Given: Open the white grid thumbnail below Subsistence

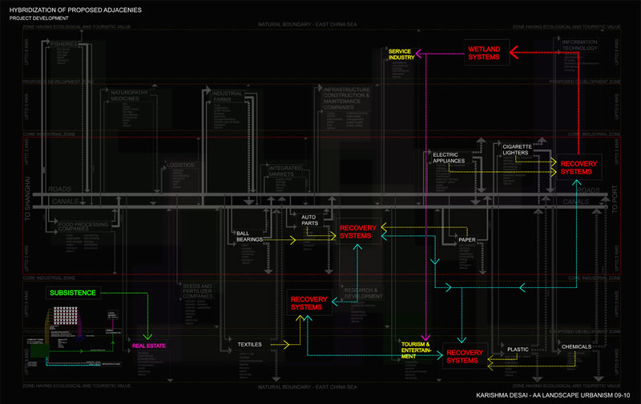Looking at the screenshot, I should [66, 316].
